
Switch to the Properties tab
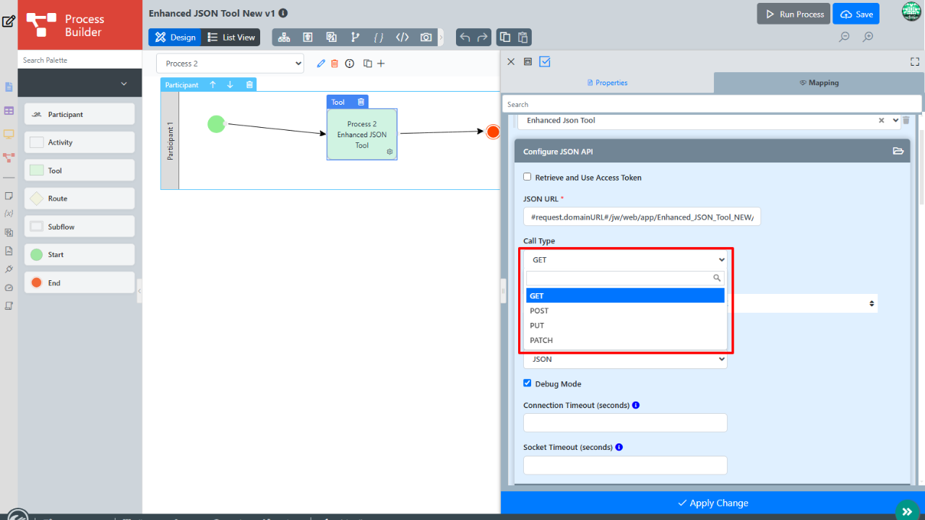click(607, 83)
